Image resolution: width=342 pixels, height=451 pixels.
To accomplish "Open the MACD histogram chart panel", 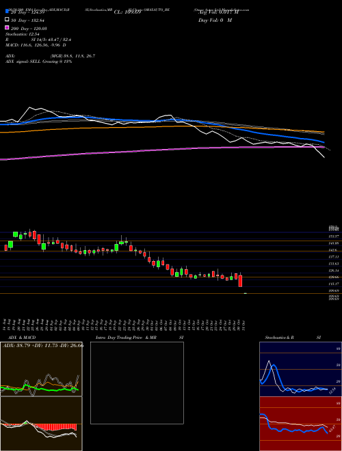I will pyautogui.click(x=41, y=424).
